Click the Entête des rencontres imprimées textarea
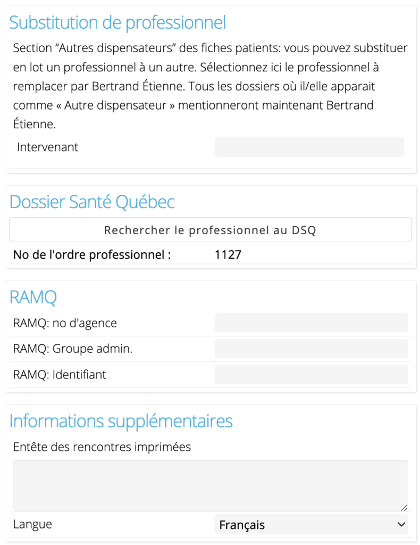The width and height of the screenshot is (420, 545). [x=211, y=485]
